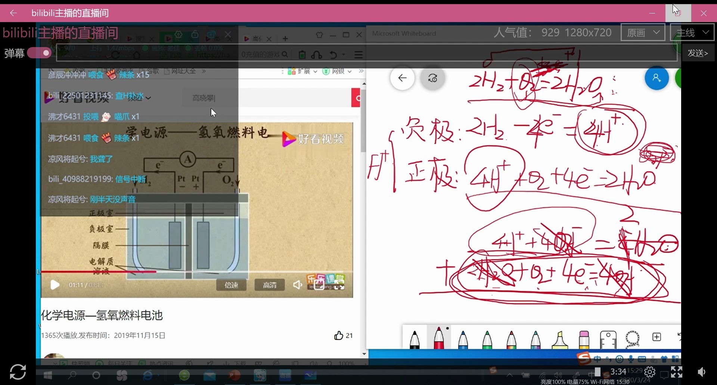Click the 发送> send button
The width and height of the screenshot is (717, 385).
tap(698, 53)
